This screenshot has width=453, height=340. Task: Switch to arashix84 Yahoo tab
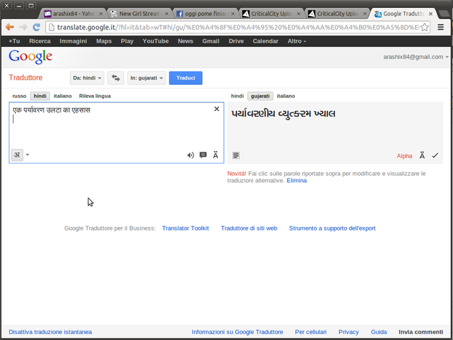point(74,14)
